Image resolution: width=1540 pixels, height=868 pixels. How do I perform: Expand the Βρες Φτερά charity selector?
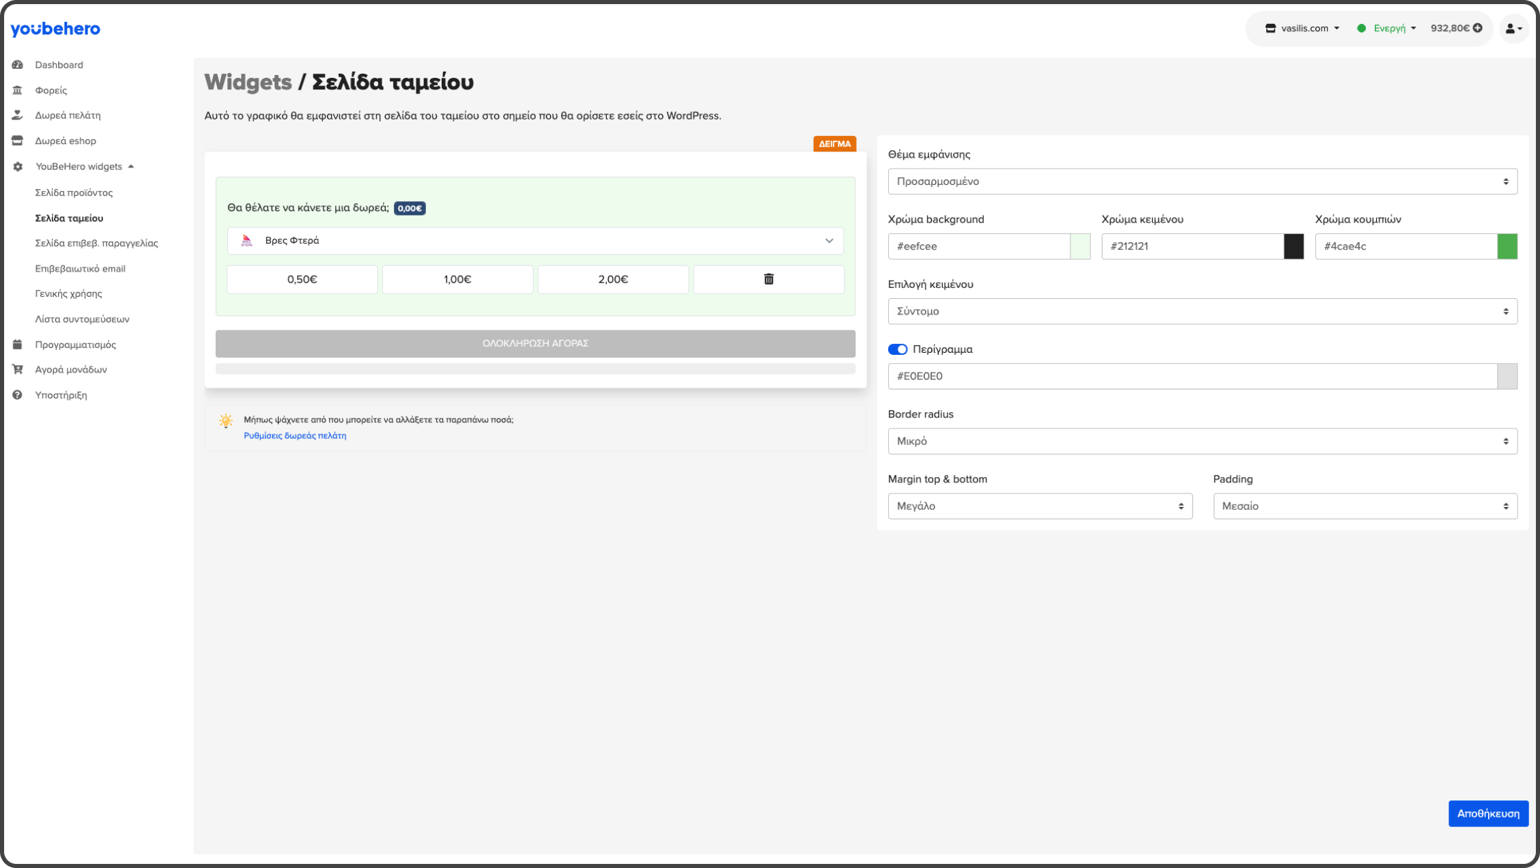tap(535, 241)
